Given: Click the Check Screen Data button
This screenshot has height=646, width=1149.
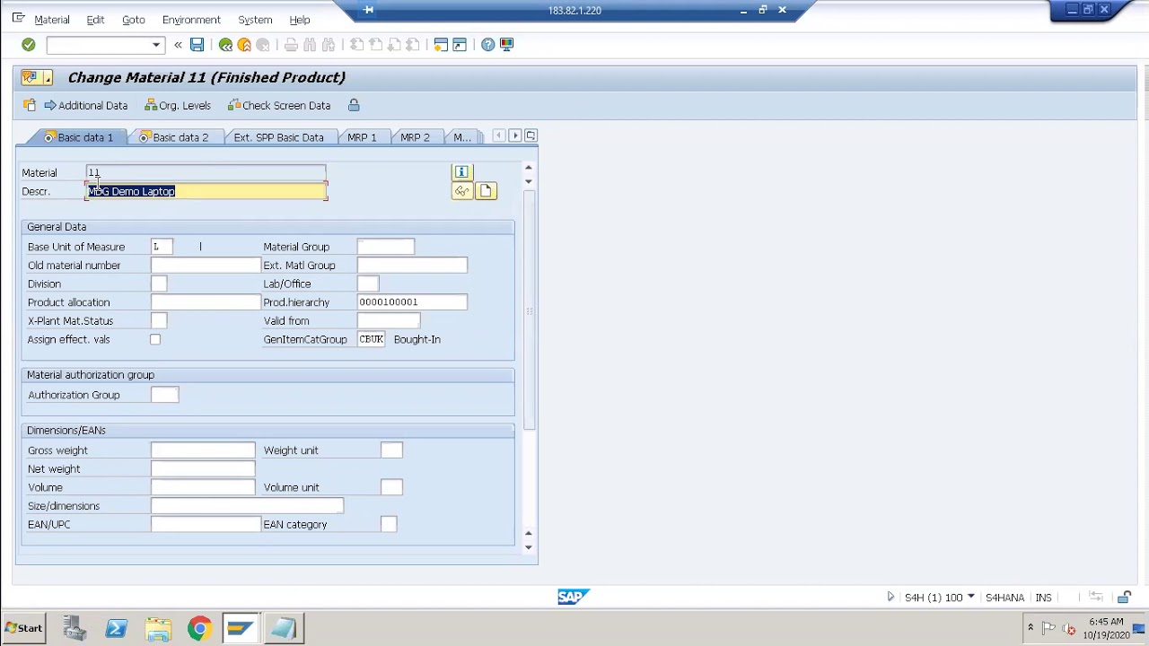Looking at the screenshot, I should click(x=279, y=105).
